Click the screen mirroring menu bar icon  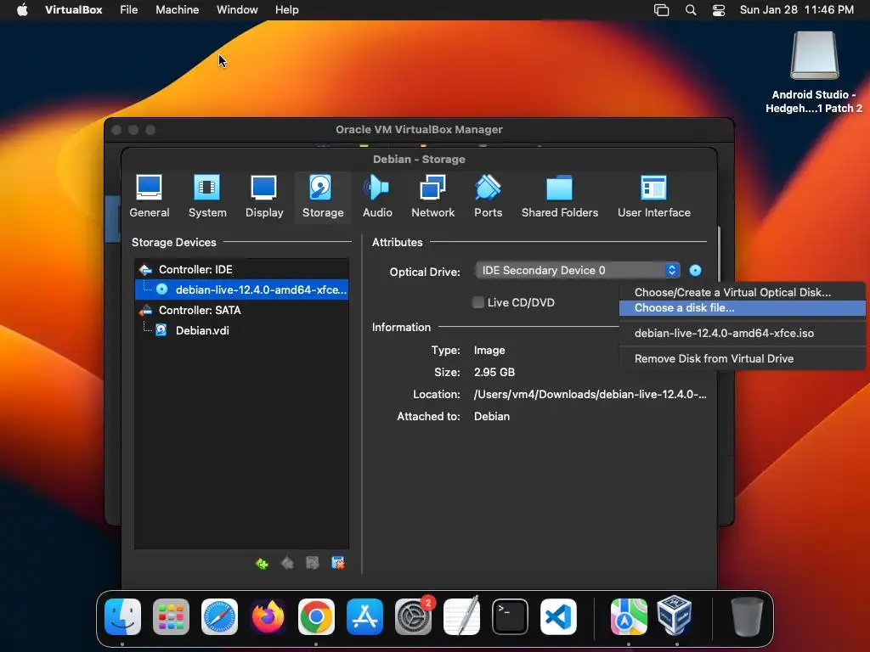[x=661, y=10]
